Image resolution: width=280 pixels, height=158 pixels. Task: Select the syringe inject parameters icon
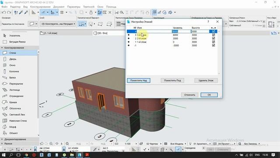(x=26, y=12)
